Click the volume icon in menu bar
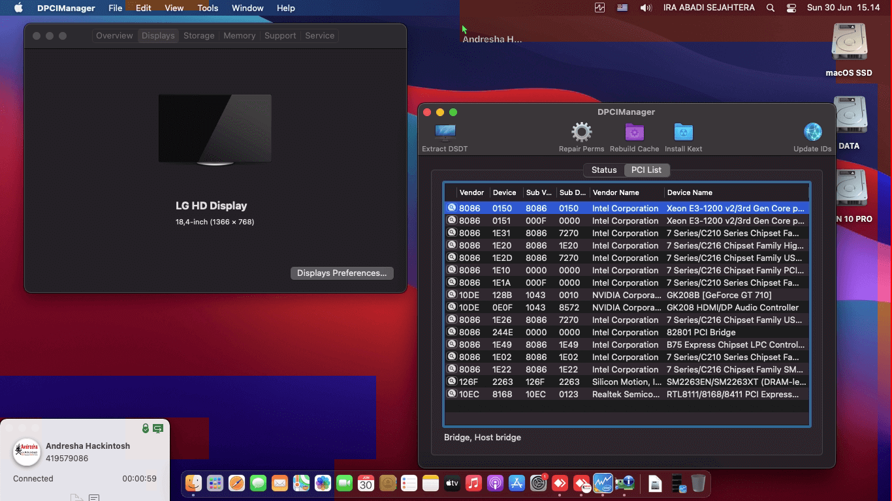The height and width of the screenshot is (501, 892). point(646,8)
